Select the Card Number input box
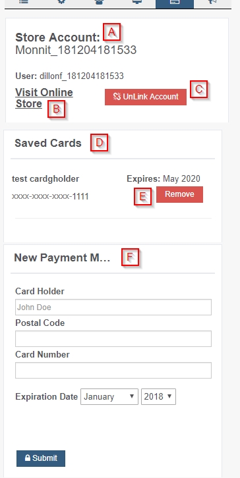This screenshot has height=478, width=240. pyautogui.click(x=113, y=371)
